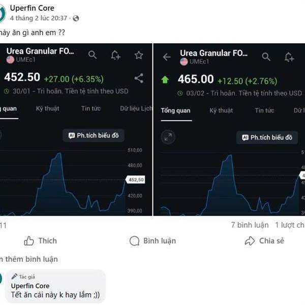Open the Kỹ thuật tab in left chart
This screenshot has height=305, width=305.
pos(47,108)
